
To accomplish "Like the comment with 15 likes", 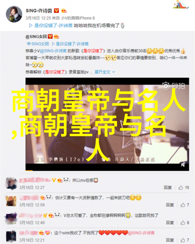I will tap(184, 187).
